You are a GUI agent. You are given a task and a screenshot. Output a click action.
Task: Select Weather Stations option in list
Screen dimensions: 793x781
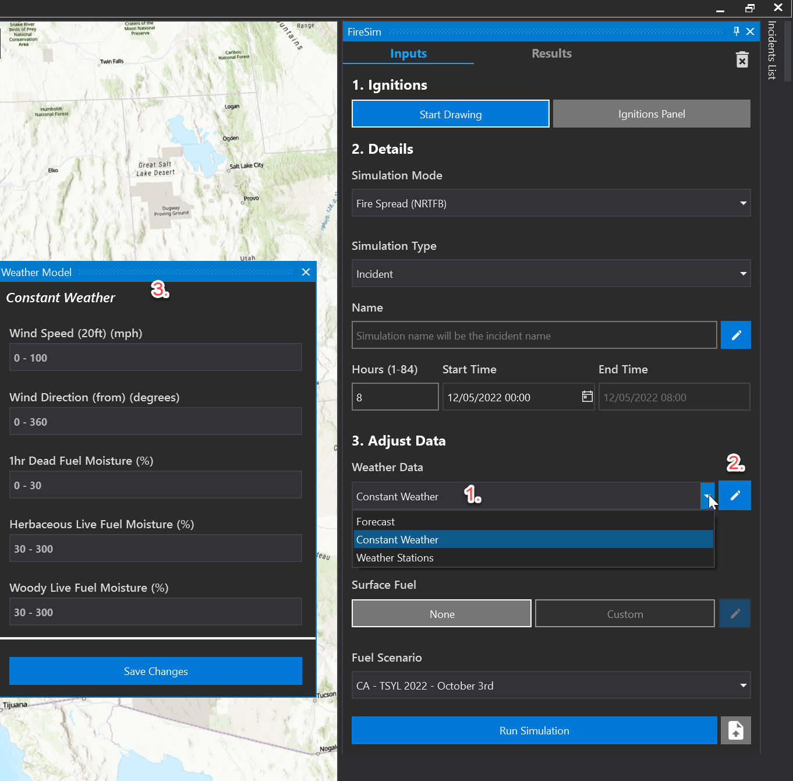tap(395, 558)
